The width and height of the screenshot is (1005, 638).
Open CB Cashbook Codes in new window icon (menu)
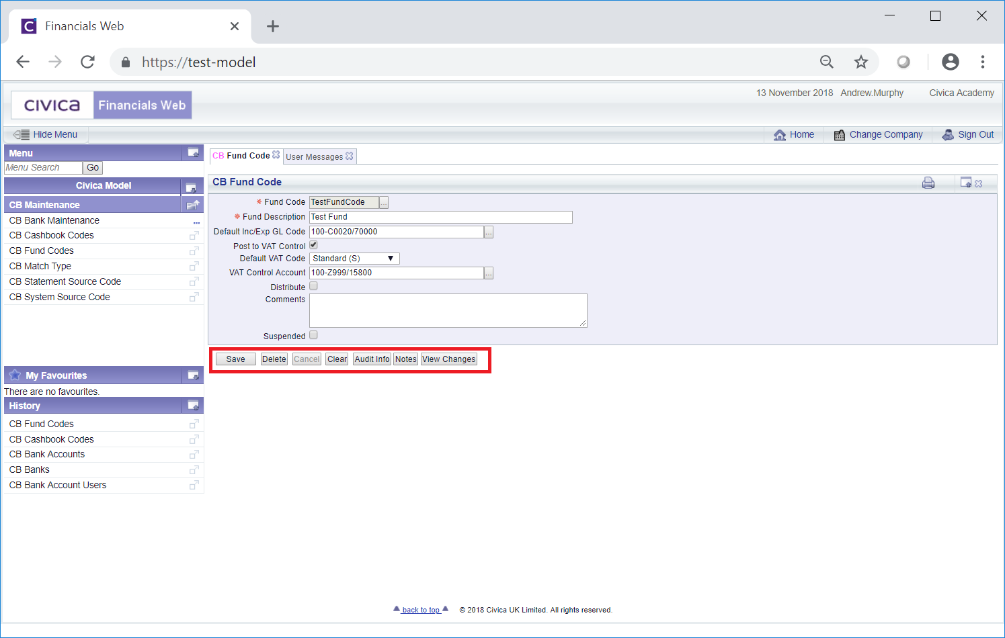194,236
